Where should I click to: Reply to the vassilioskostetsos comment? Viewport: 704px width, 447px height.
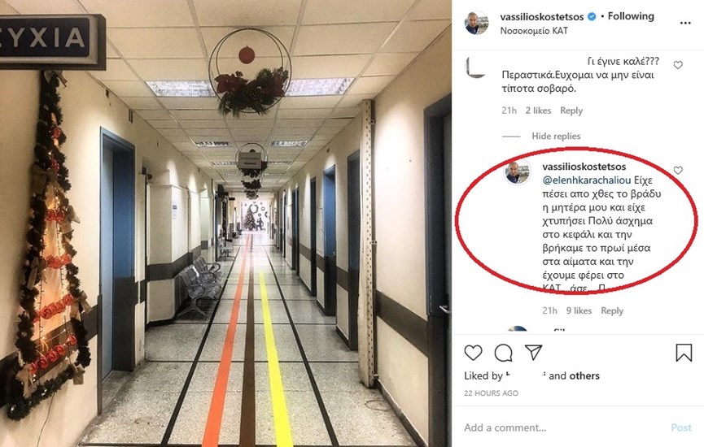612,310
